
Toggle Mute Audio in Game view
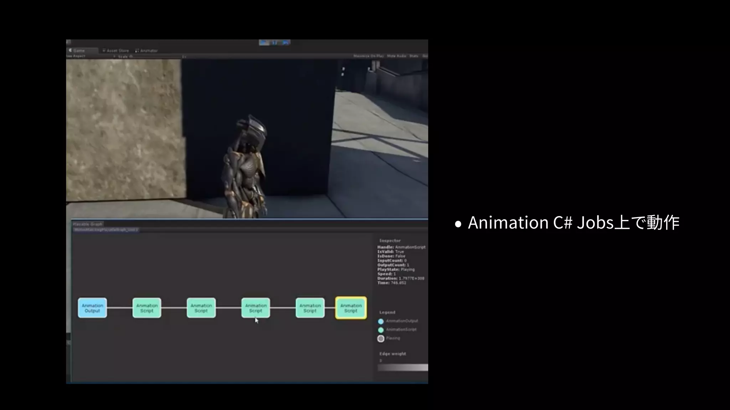396,56
